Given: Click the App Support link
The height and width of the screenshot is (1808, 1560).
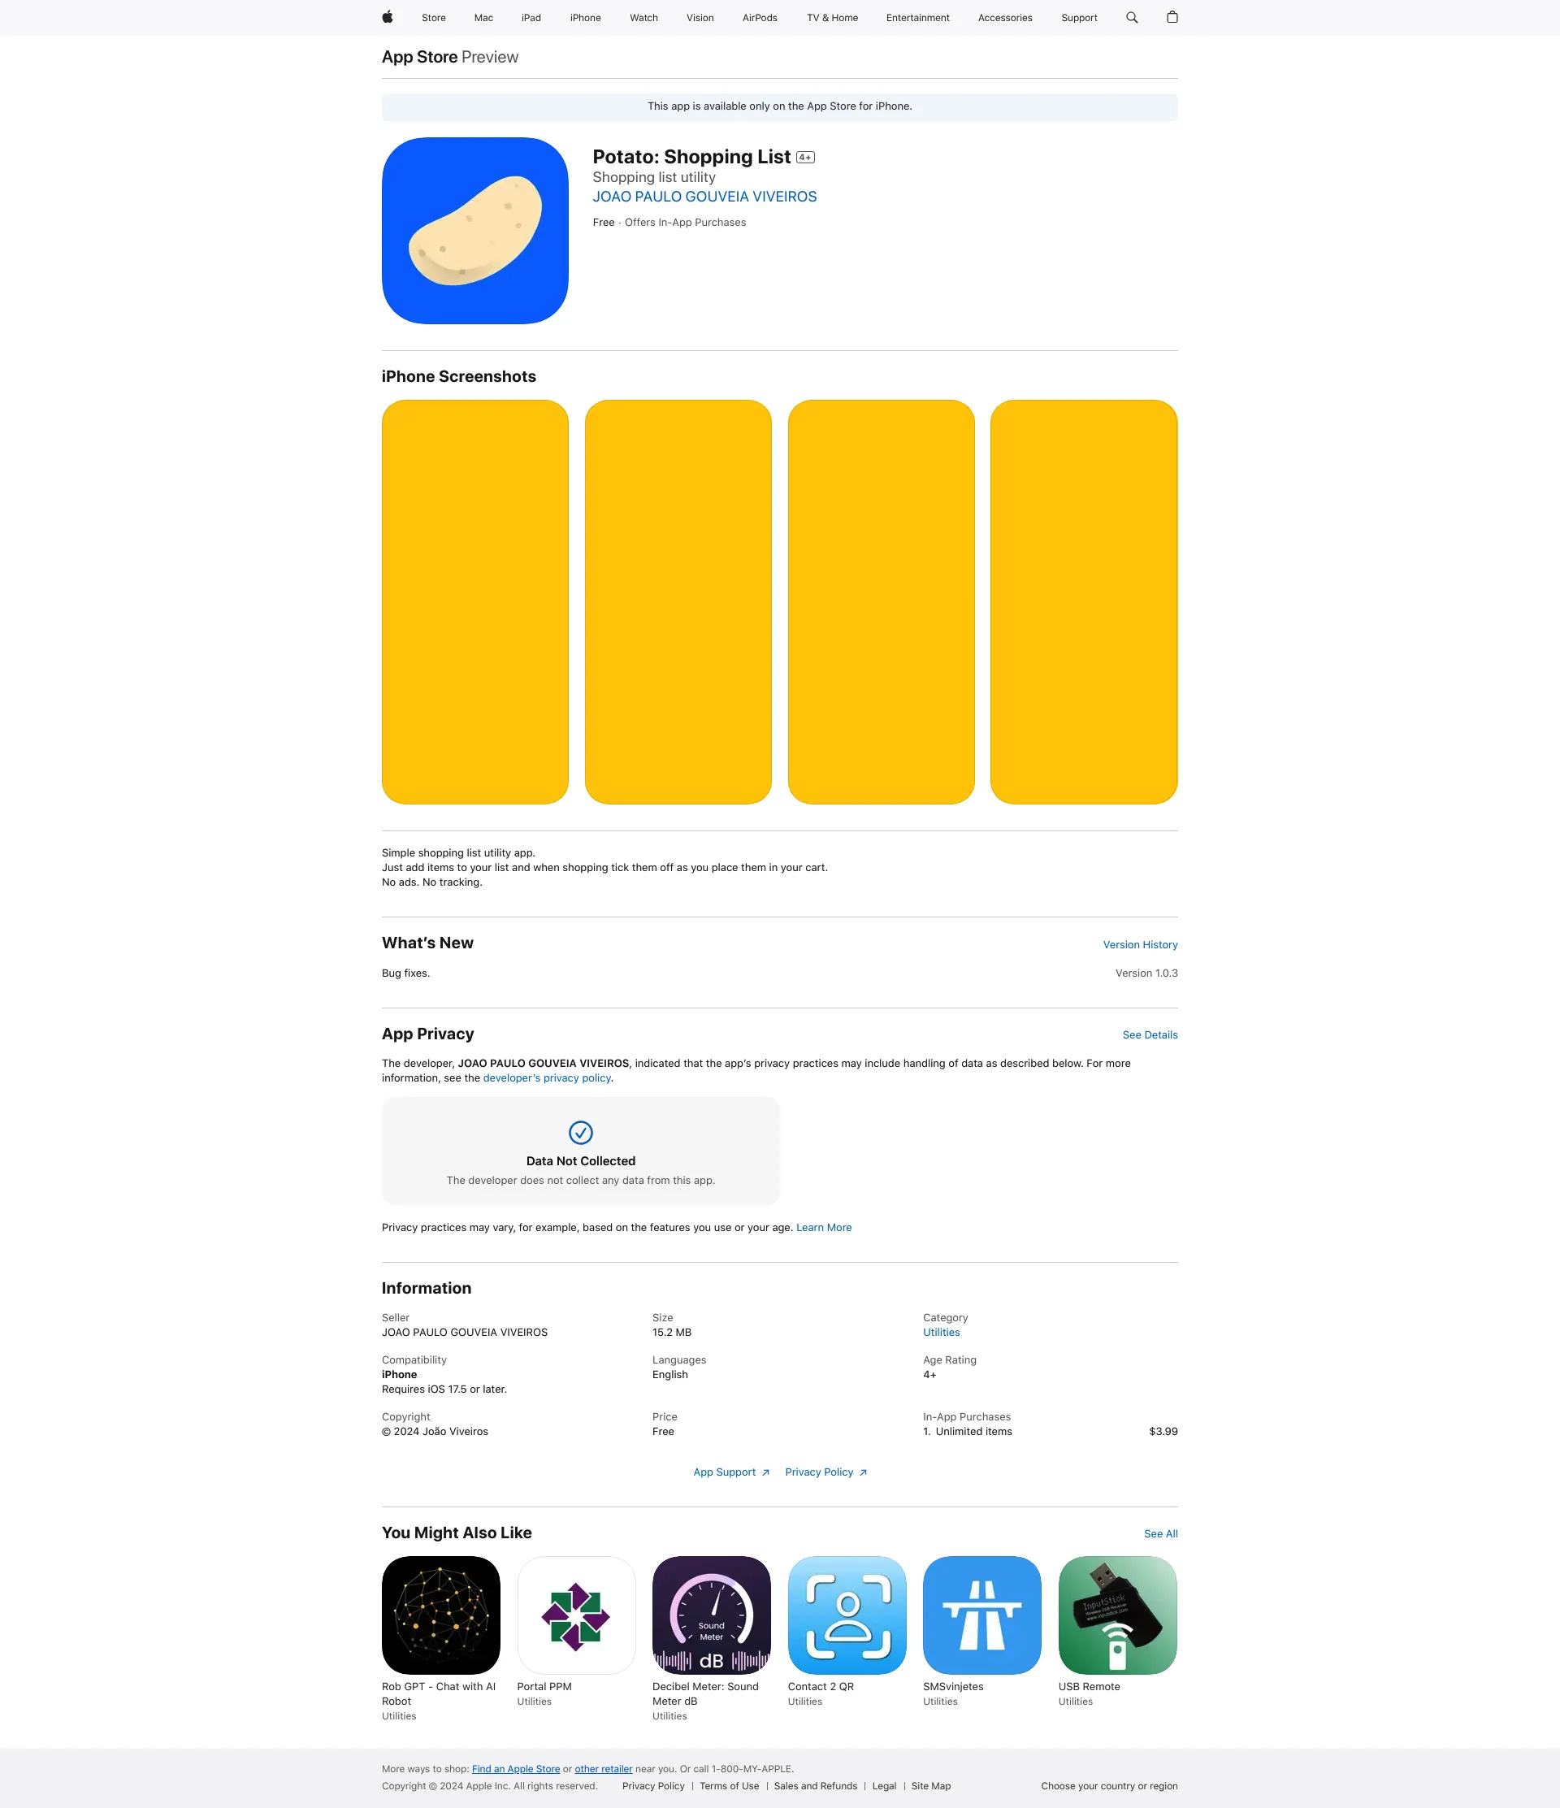Looking at the screenshot, I should [x=722, y=1472].
